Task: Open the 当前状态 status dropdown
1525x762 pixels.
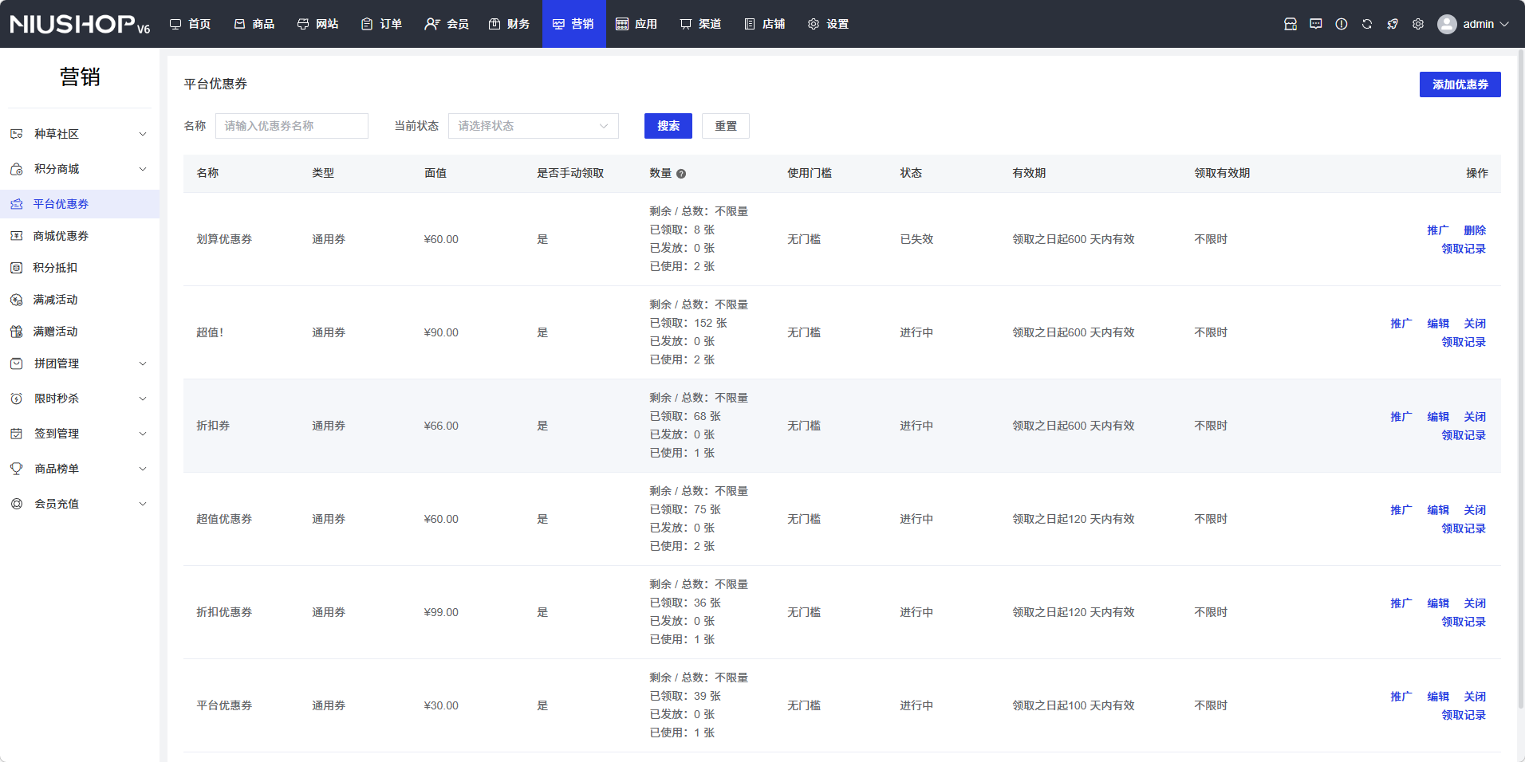Action: click(x=533, y=126)
